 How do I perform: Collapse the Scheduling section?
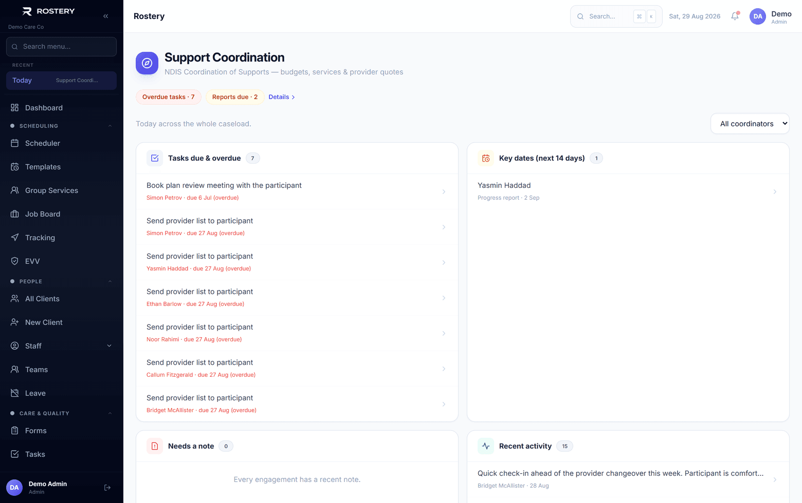point(110,126)
